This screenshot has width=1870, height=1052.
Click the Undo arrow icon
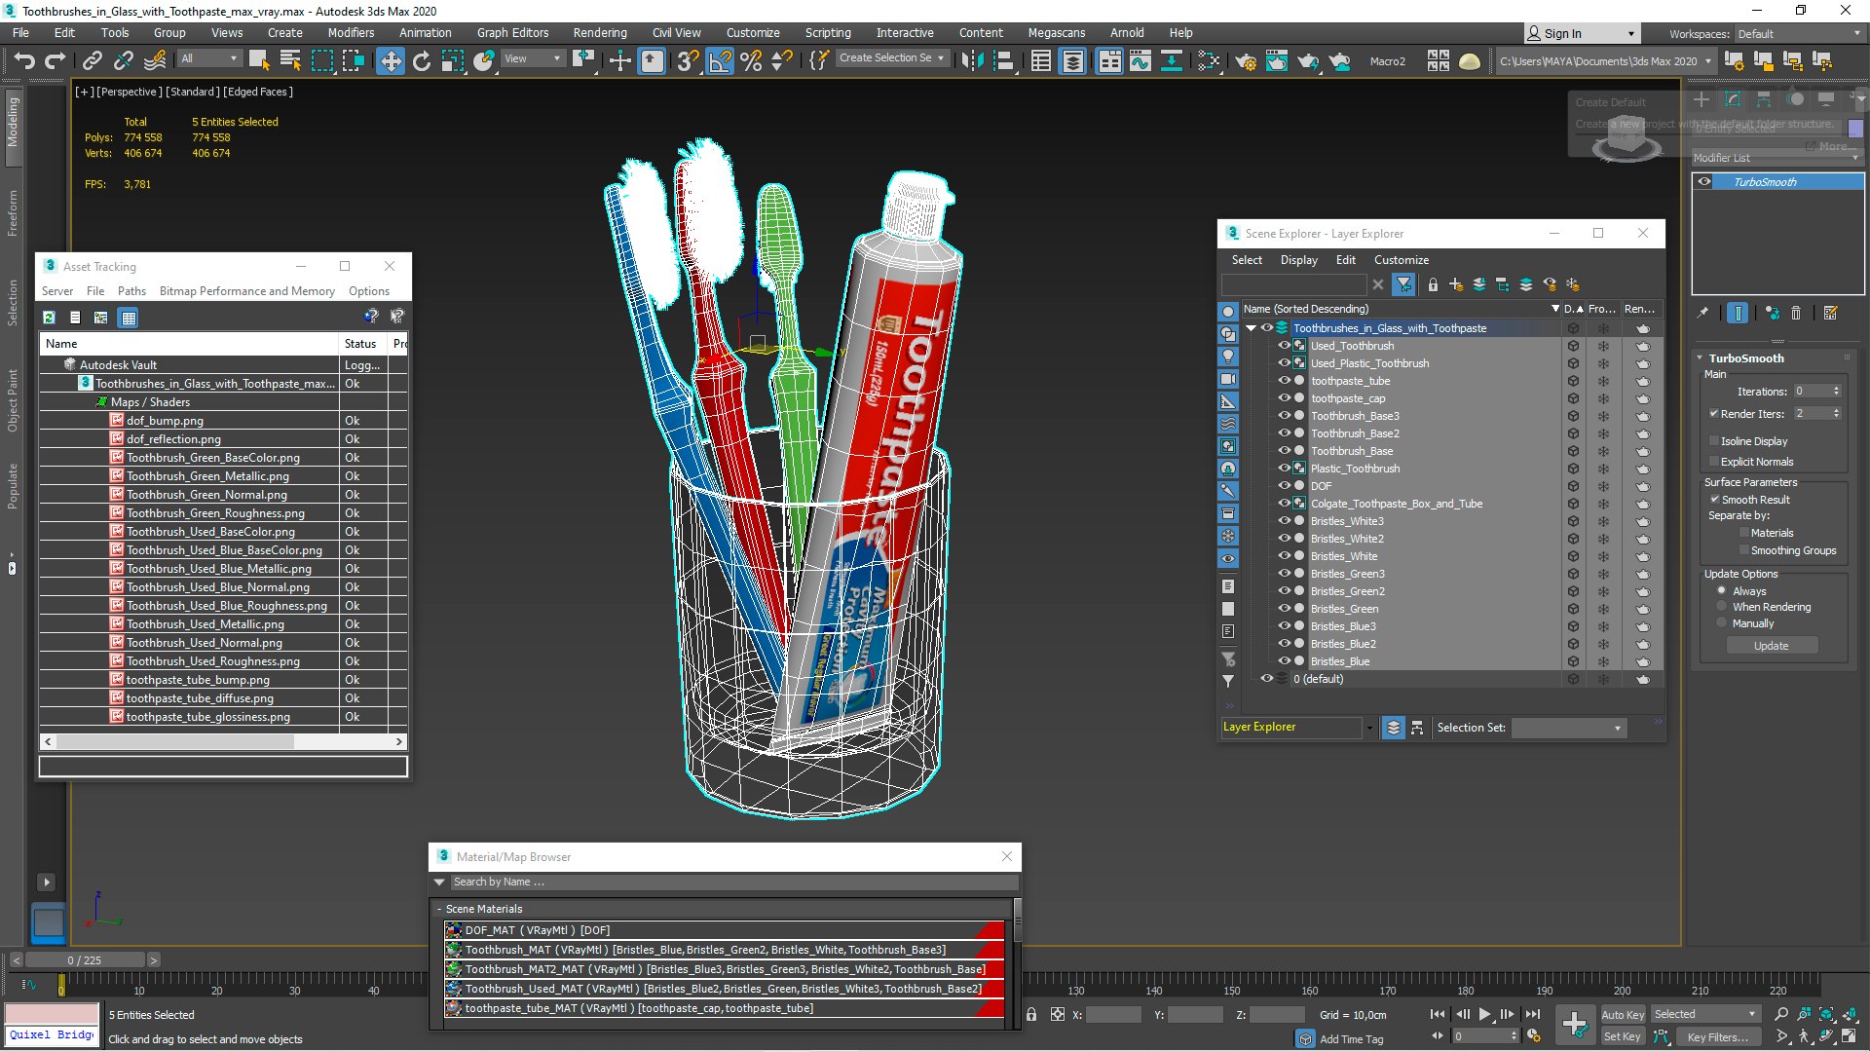pyautogui.click(x=24, y=61)
